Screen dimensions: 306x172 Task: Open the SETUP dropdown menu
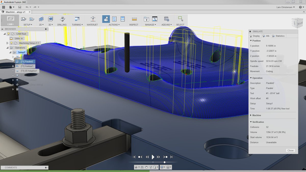pos(28,25)
